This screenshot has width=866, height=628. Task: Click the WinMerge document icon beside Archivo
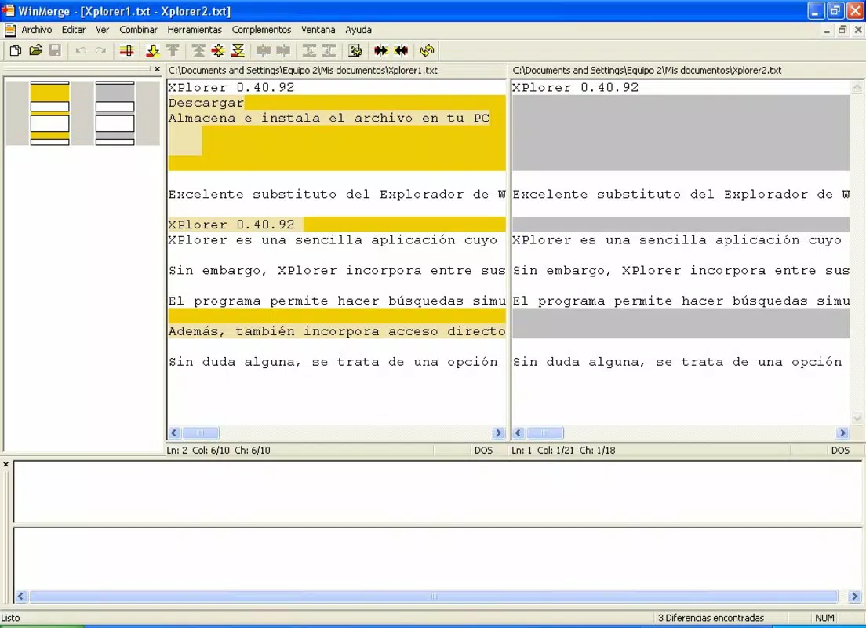[10, 30]
